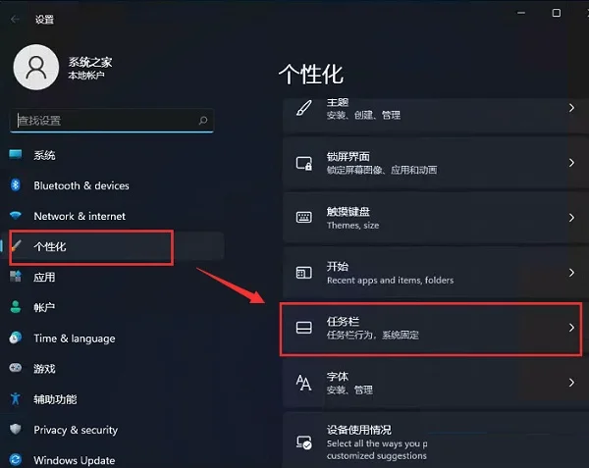Expand the 开始 Start row chevron
Image resolution: width=589 pixels, height=468 pixels.
point(571,273)
